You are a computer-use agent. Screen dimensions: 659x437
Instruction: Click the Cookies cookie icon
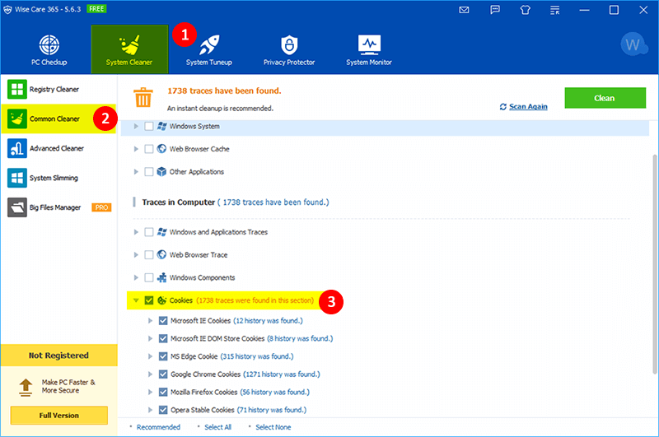(x=161, y=300)
